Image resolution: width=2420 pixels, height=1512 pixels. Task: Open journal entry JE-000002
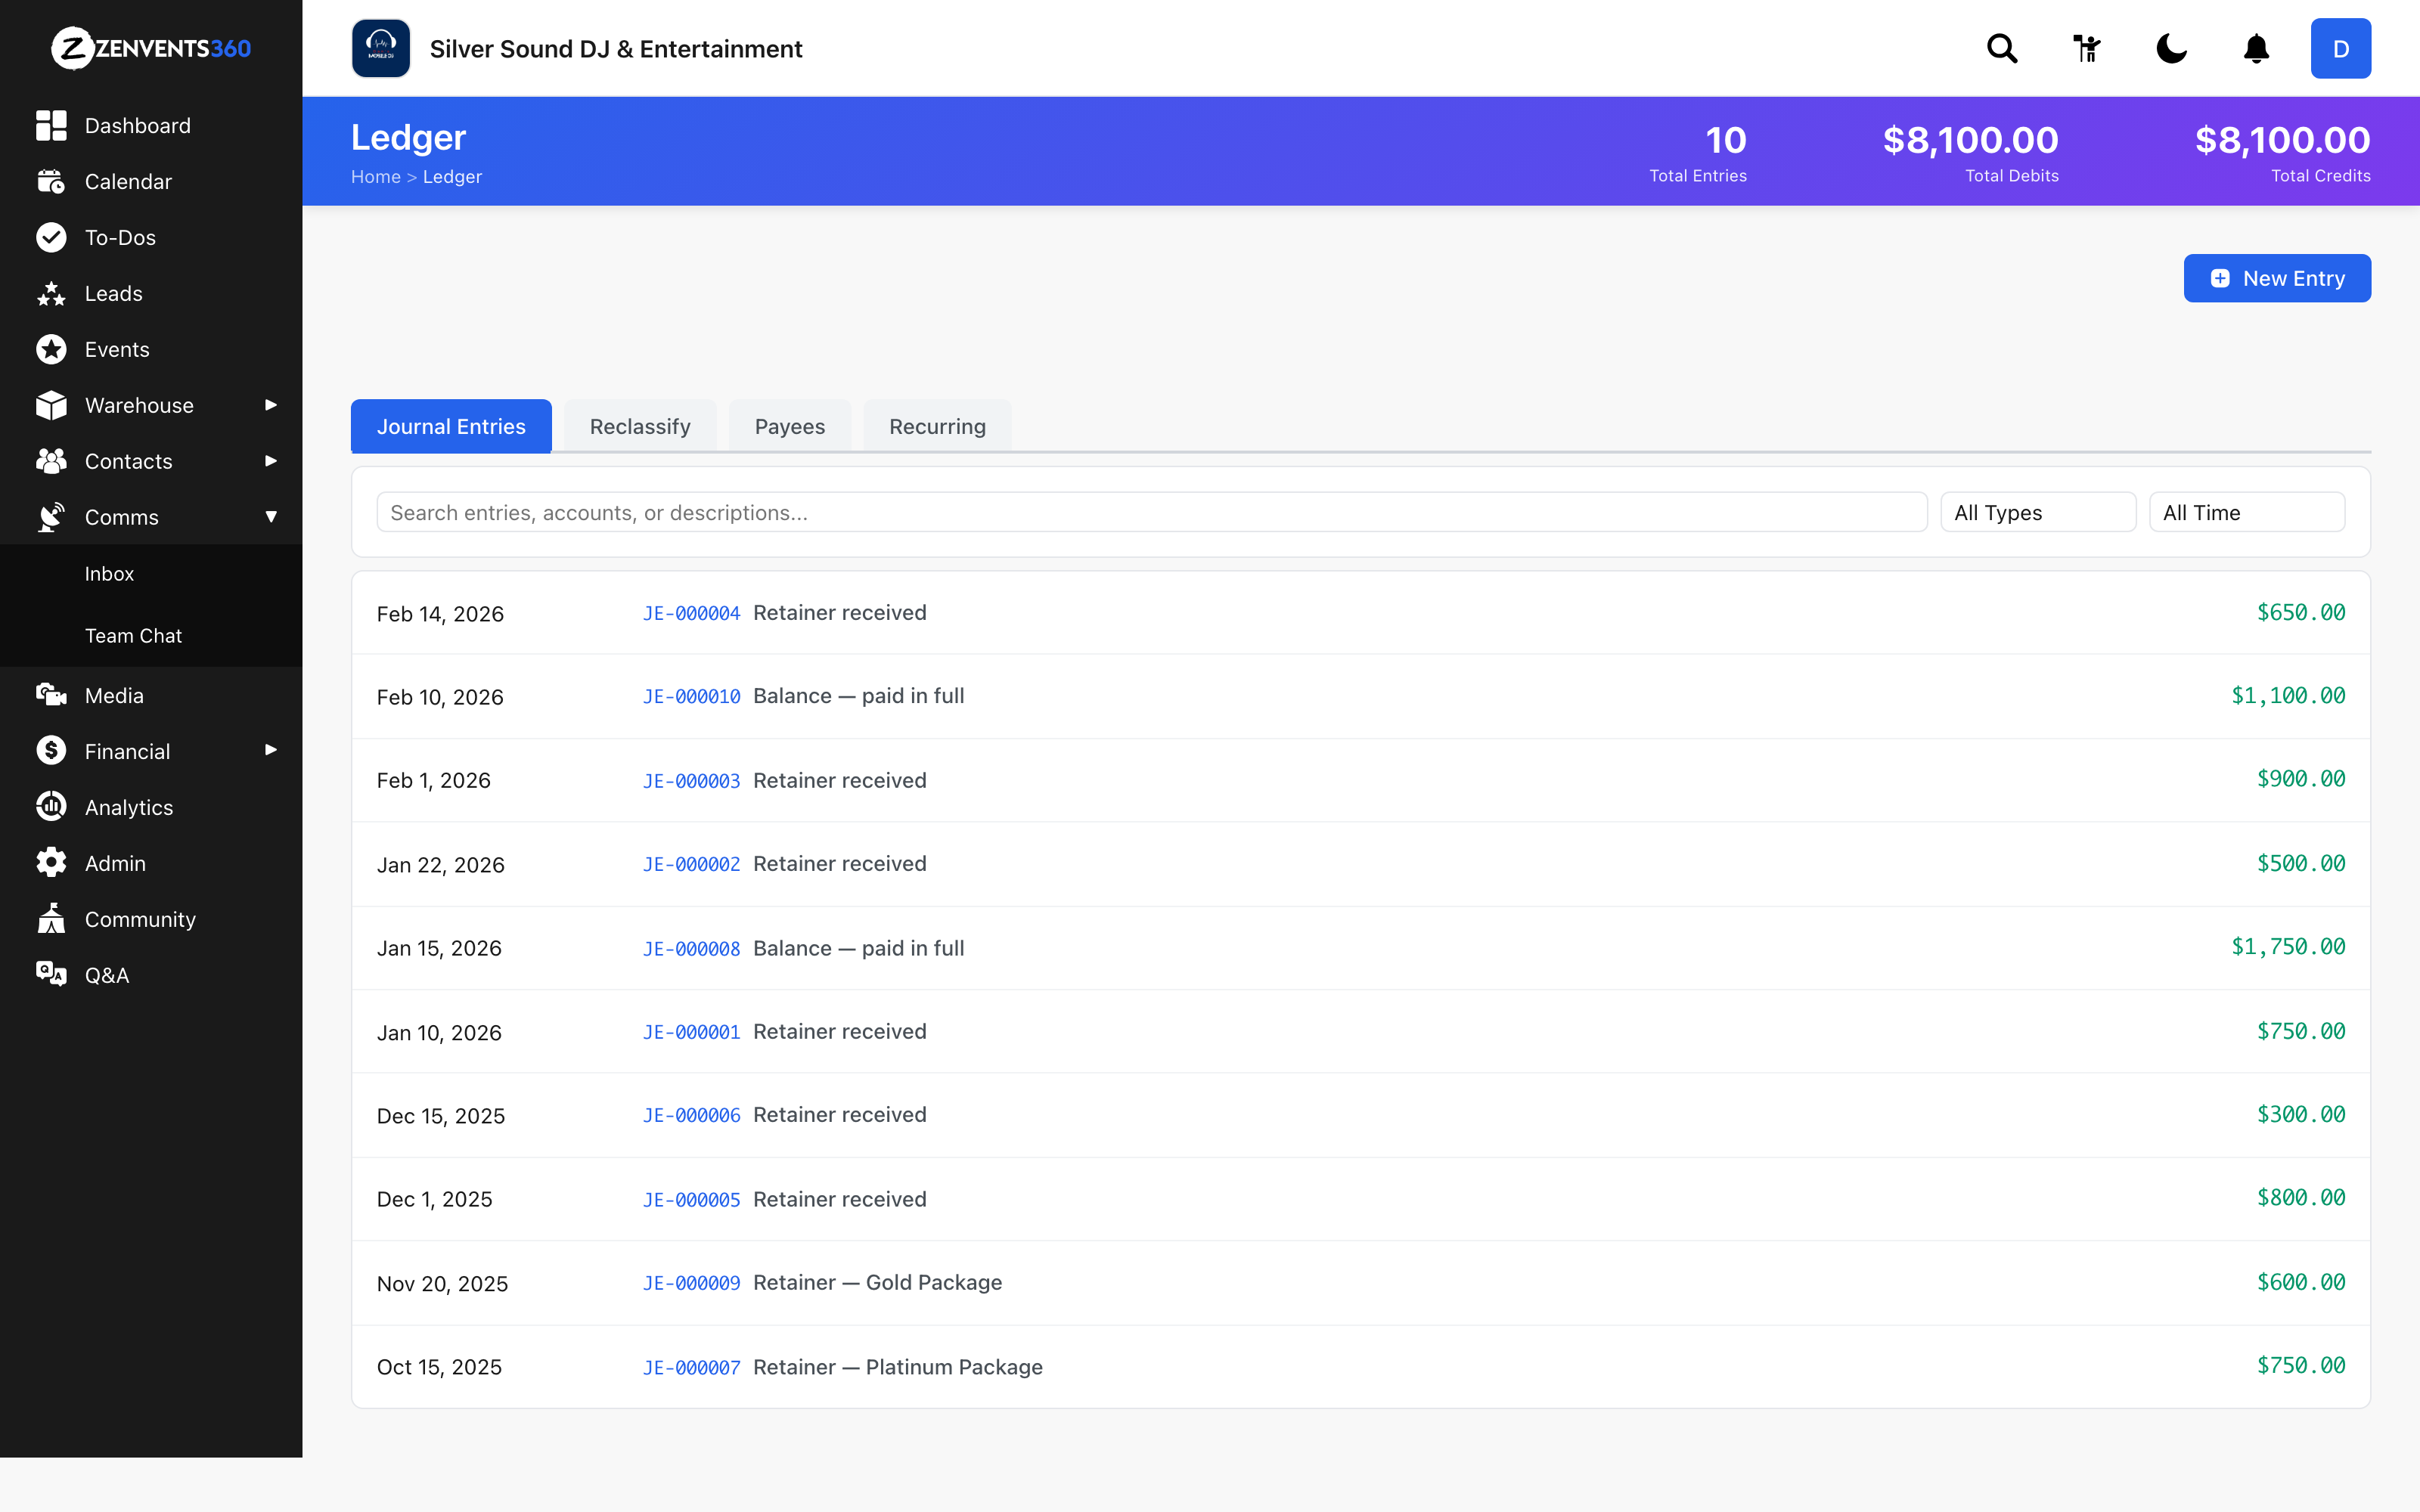(x=691, y=864)
